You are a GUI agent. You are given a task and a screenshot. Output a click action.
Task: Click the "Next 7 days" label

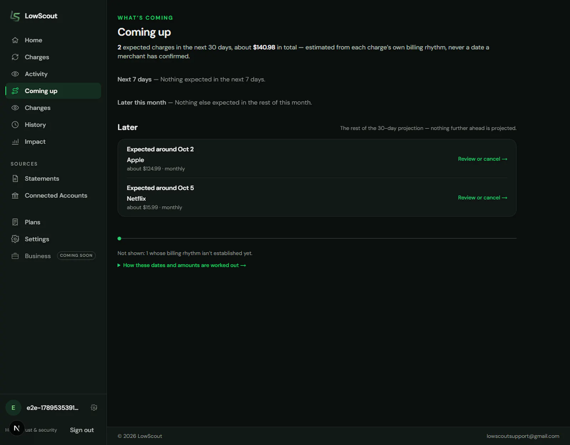coord(135,79)
